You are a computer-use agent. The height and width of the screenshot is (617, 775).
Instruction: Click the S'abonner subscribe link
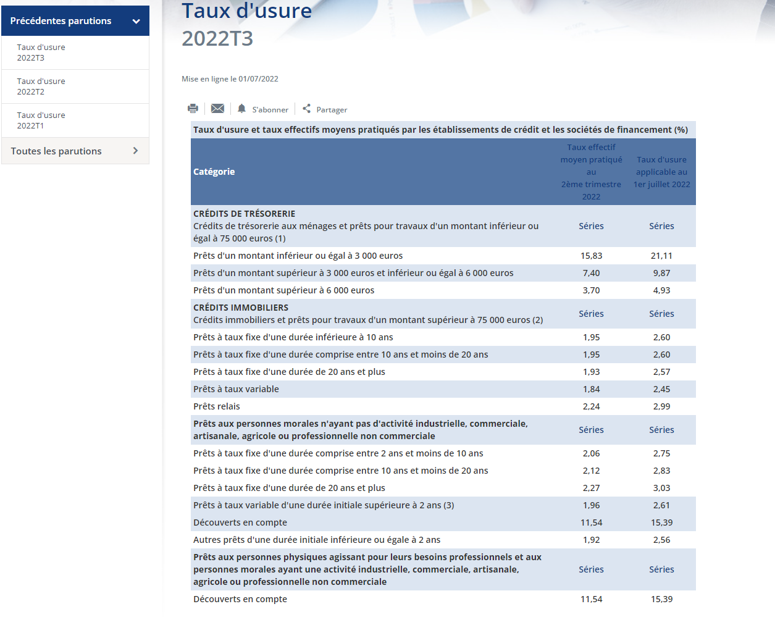coord(270,109)
